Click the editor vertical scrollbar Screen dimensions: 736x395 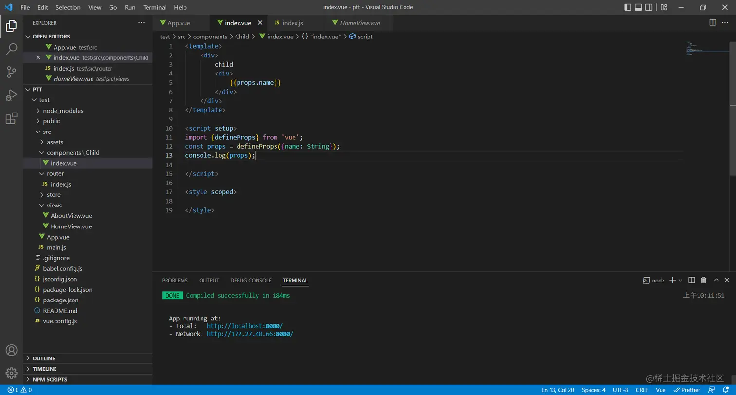(x=733, y=109)
